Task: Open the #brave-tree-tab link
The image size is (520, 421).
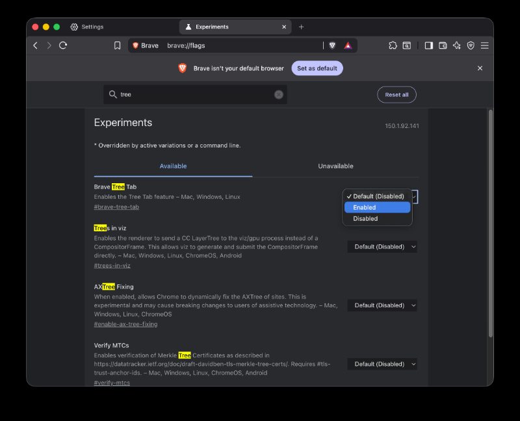Action: (x=116, y=207)
